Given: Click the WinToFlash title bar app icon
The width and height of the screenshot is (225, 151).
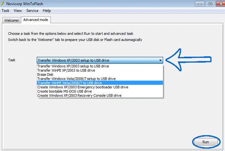Looking at the screenshot, I should (2, 4).
